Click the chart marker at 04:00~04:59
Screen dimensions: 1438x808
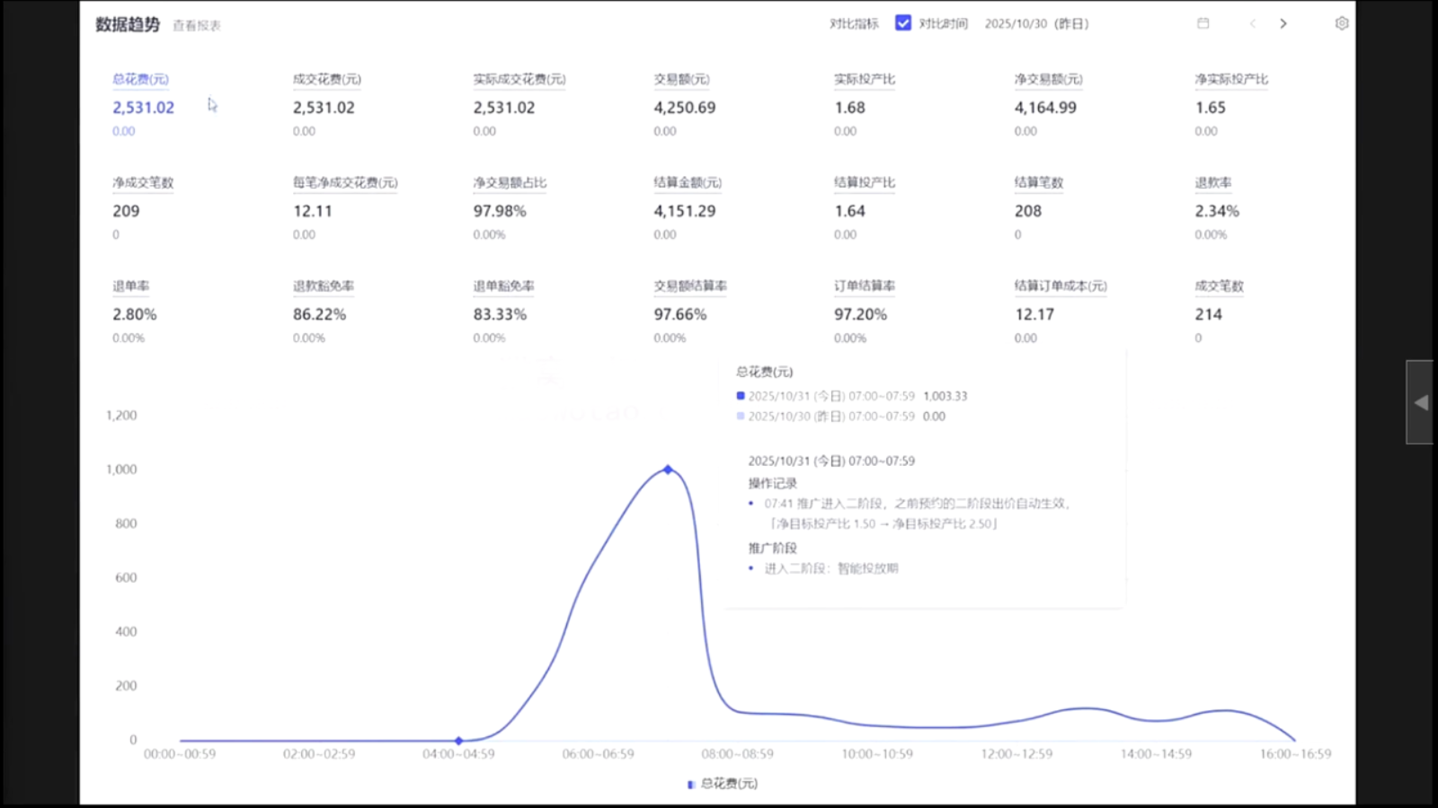(458, 741)
